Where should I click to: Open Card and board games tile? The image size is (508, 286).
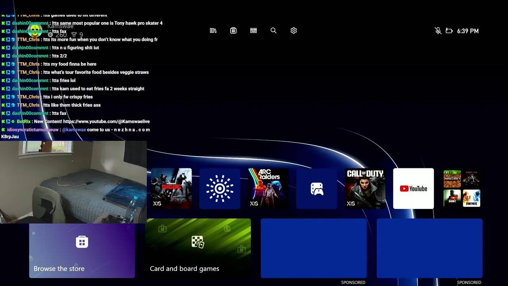click(198, 248)
